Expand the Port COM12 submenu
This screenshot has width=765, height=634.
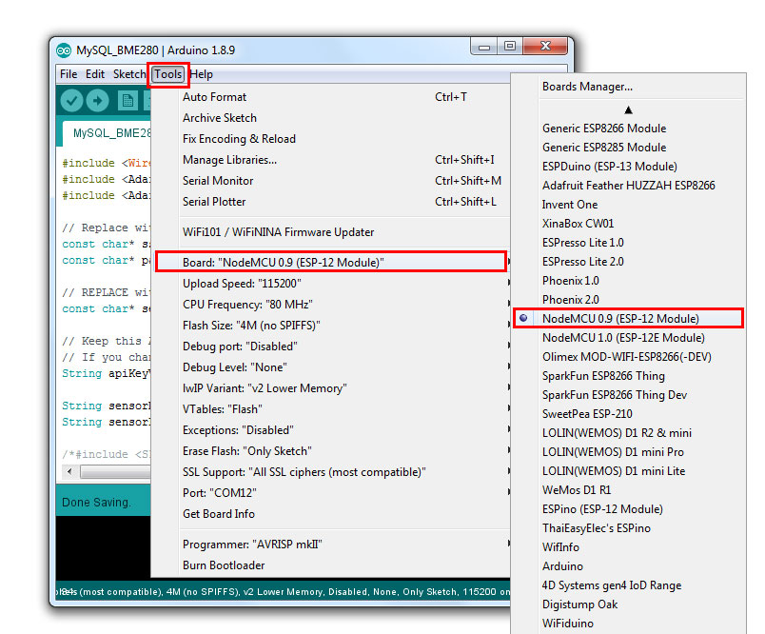pos(332,493)
